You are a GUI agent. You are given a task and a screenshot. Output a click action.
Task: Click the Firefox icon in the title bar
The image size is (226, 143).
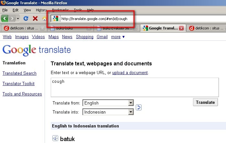click(x=3, y=3)
